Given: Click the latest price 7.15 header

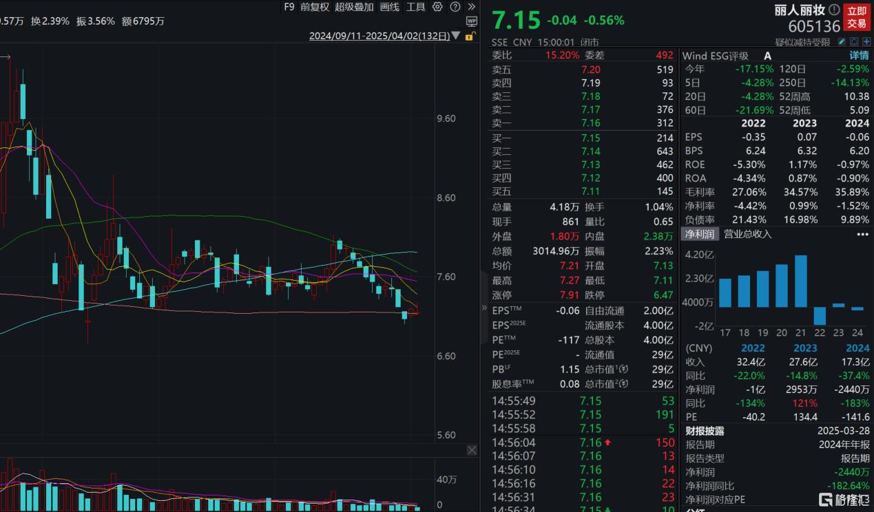Looking at the screenshot, I should pos(517,21).
